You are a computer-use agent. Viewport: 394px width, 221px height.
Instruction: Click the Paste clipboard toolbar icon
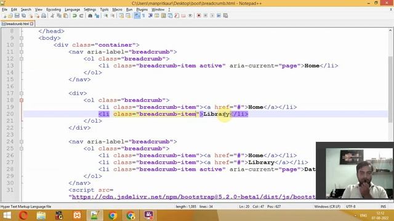66,15
